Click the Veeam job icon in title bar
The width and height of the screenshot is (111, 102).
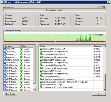pyautogui.click(x=2, y=2)
